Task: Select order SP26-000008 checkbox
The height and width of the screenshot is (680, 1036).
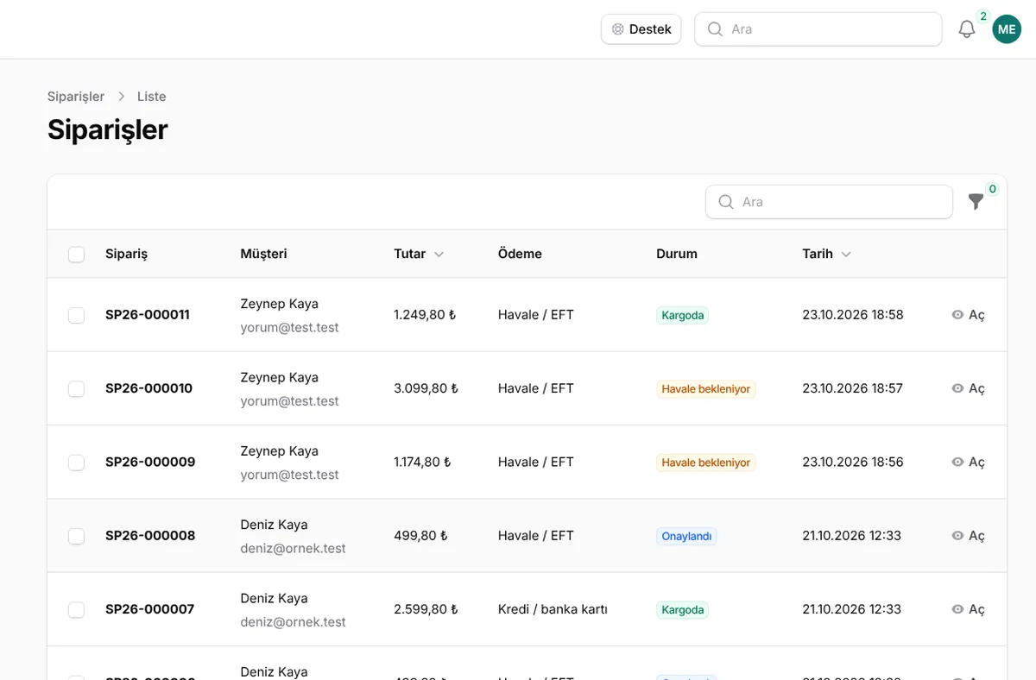Action: (x=76, y=536)
